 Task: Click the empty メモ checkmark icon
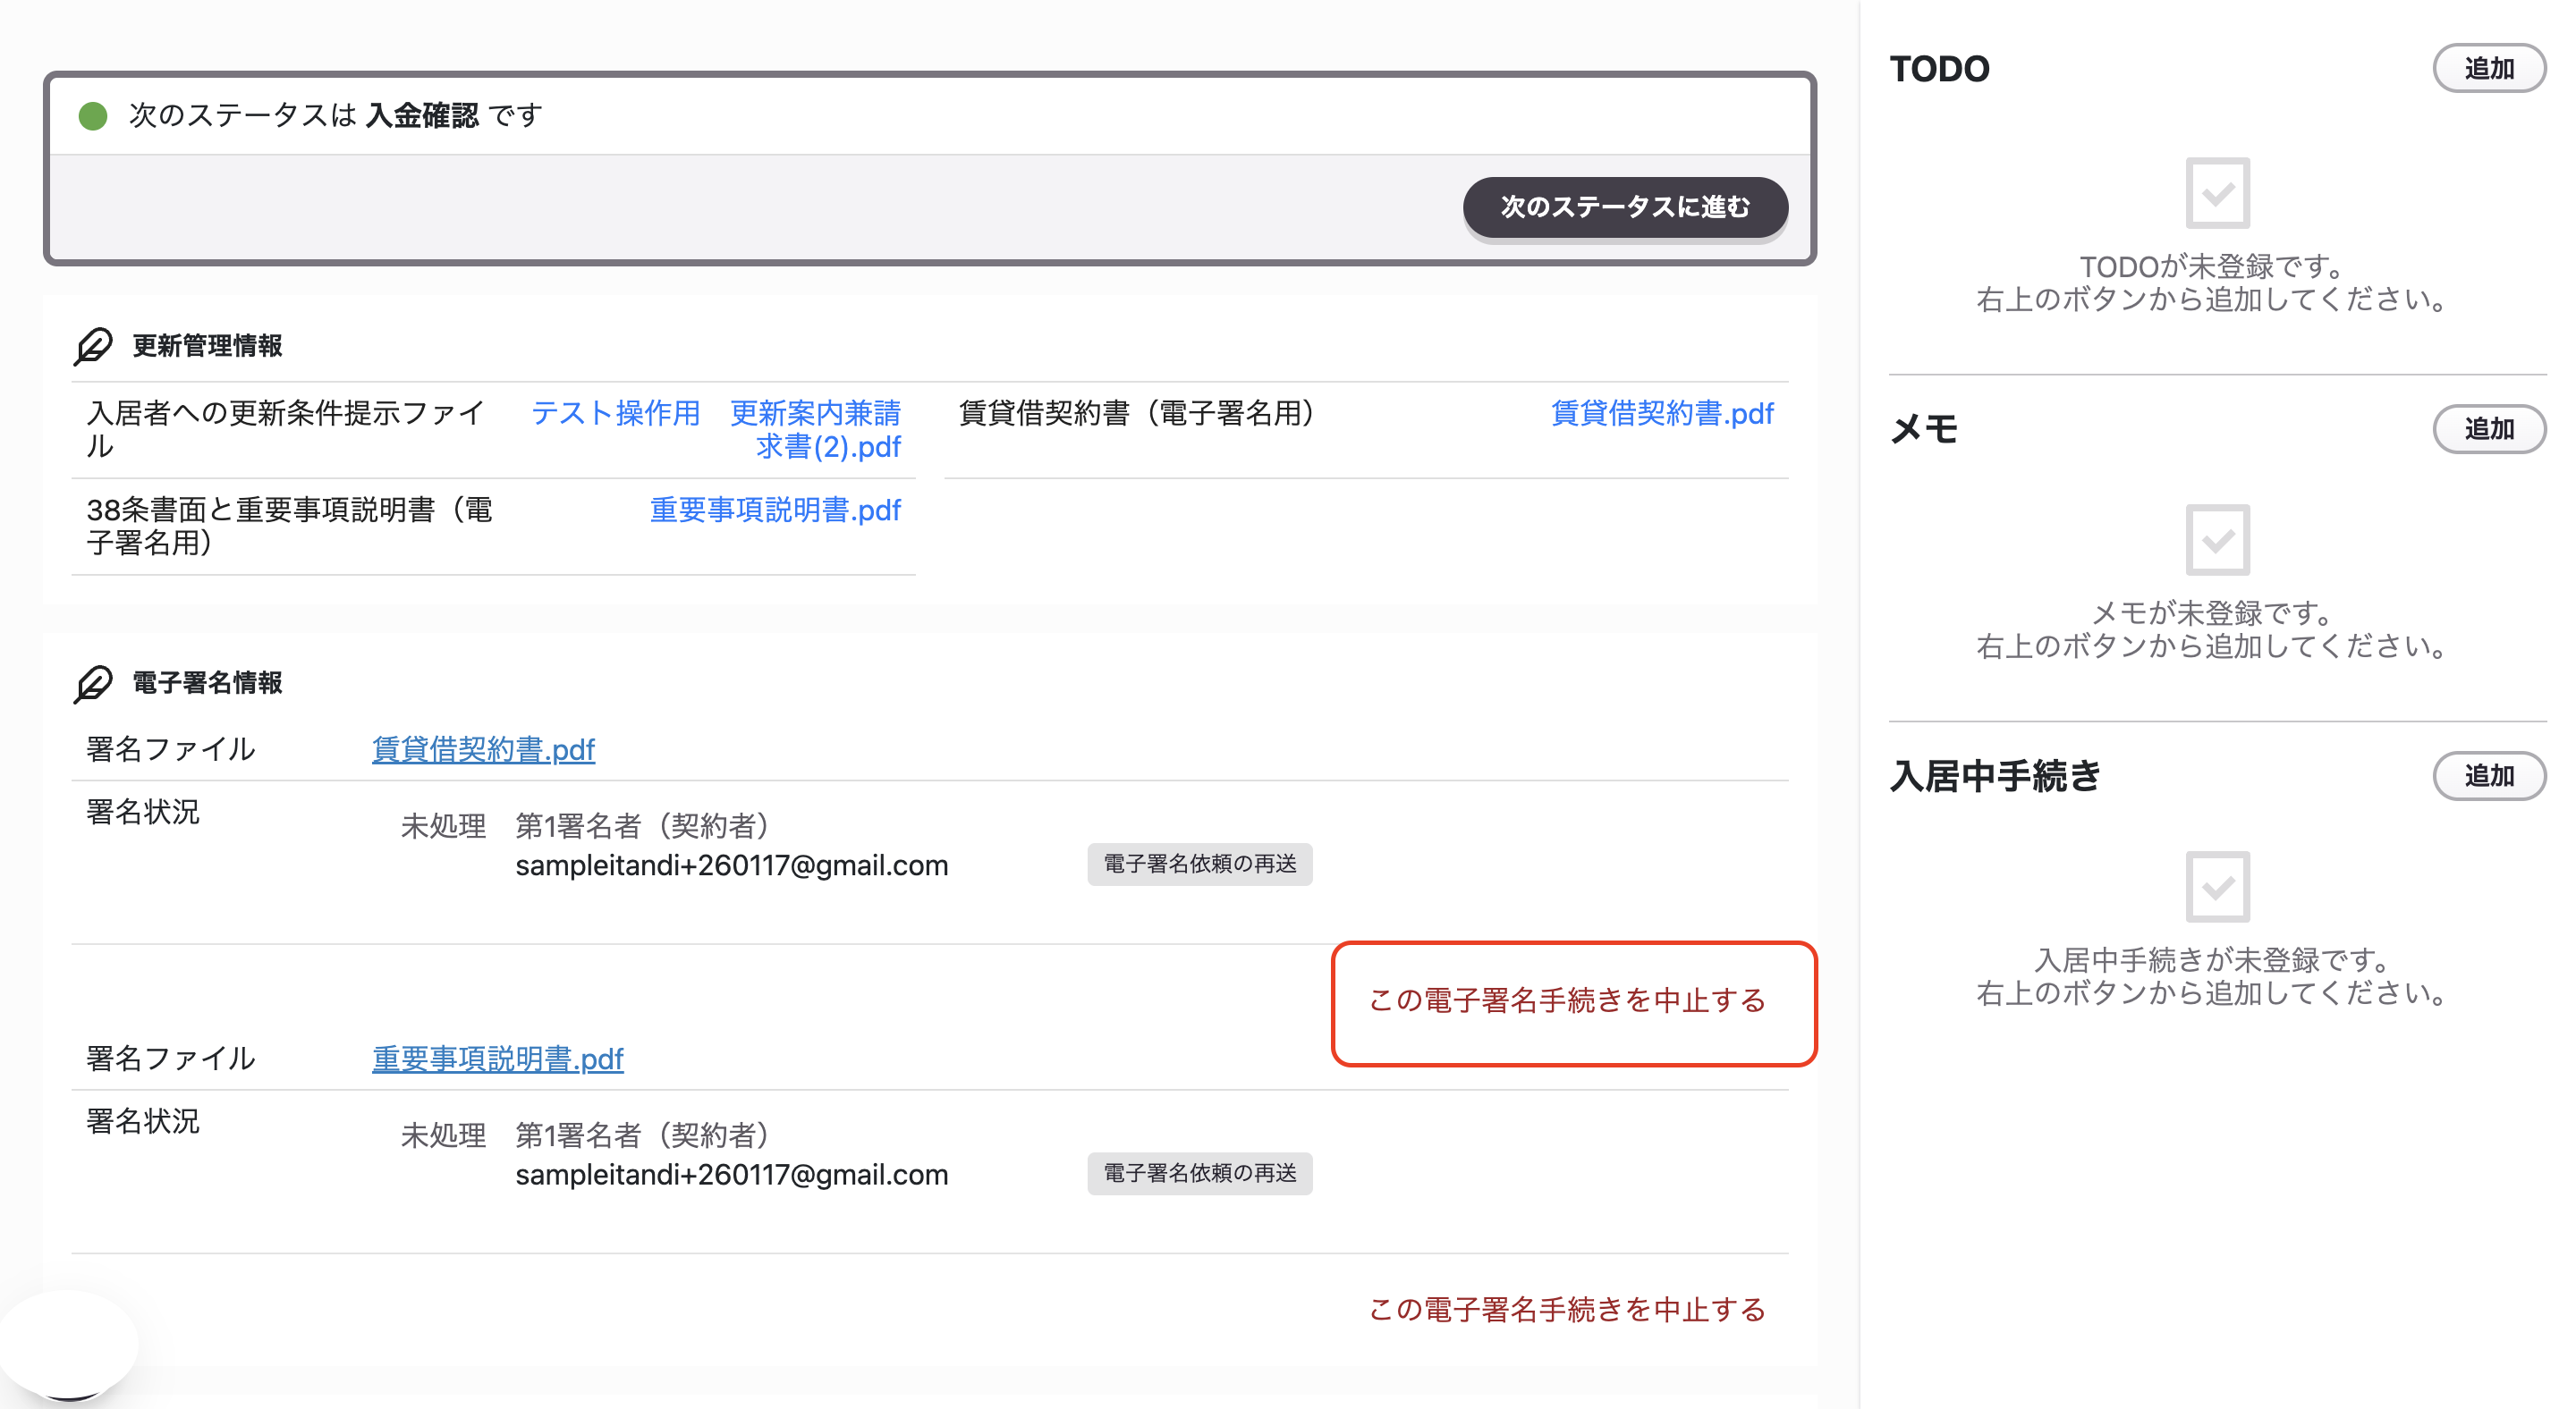pyautogui.click(x=2217, y=540)
